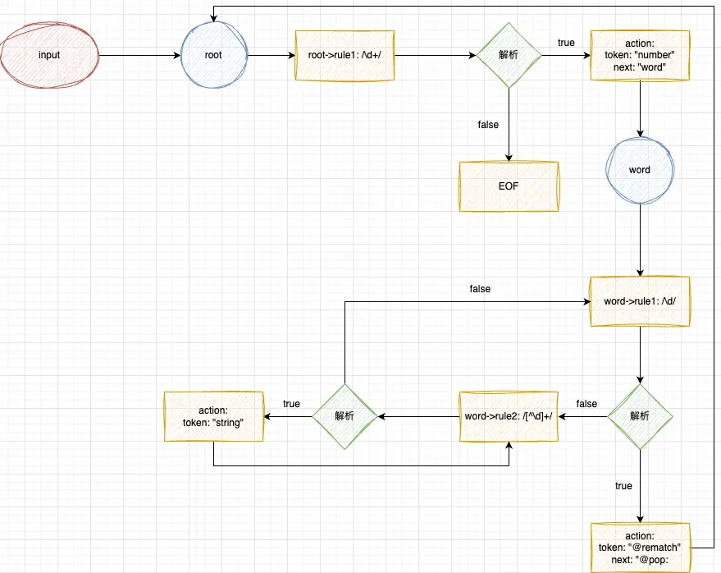Click the action box with token "@rematch"

pos(640,548)
